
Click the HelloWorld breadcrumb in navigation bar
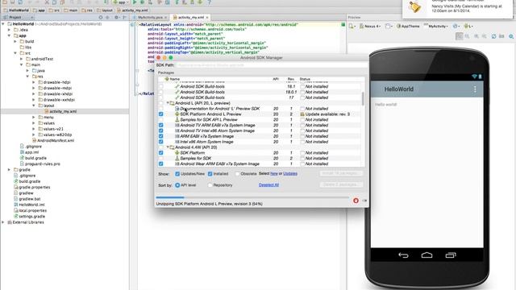[16, 10]
